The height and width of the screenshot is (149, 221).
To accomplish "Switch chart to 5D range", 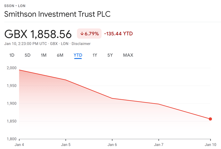I will [28, 55].
